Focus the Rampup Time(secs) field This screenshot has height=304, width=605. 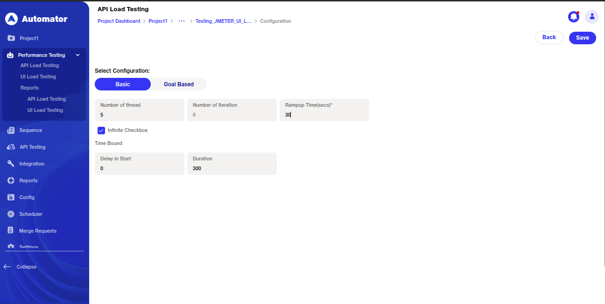[x=324, y=110]
